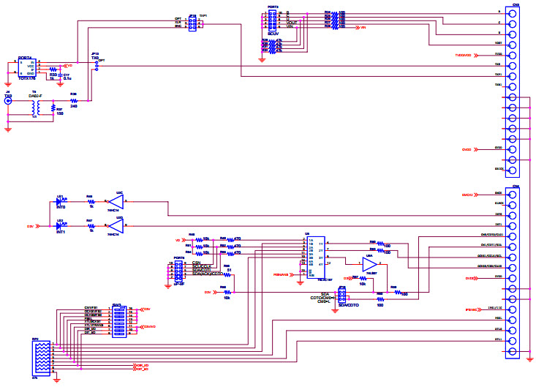The image size is (536, 387).
Task: Click the 74LVC157 multiplexer IC block
Action: tap(316, 256)
